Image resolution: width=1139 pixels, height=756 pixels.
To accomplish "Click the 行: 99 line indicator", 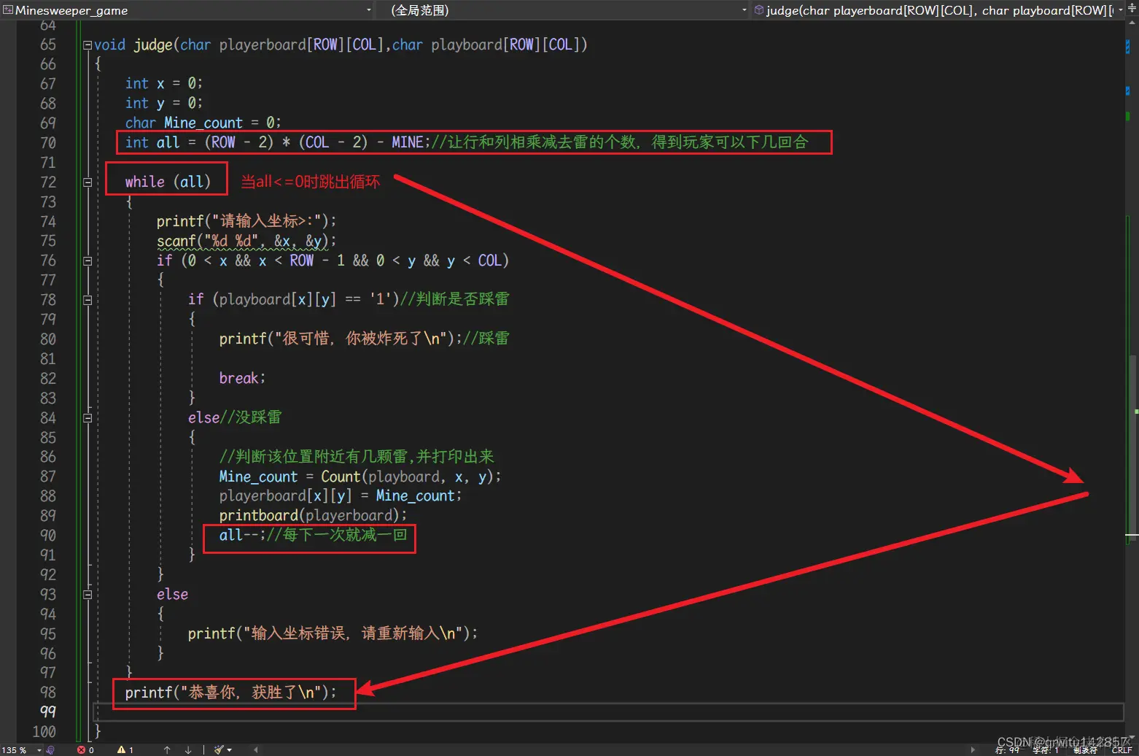I will click(x=1007, y=750).
